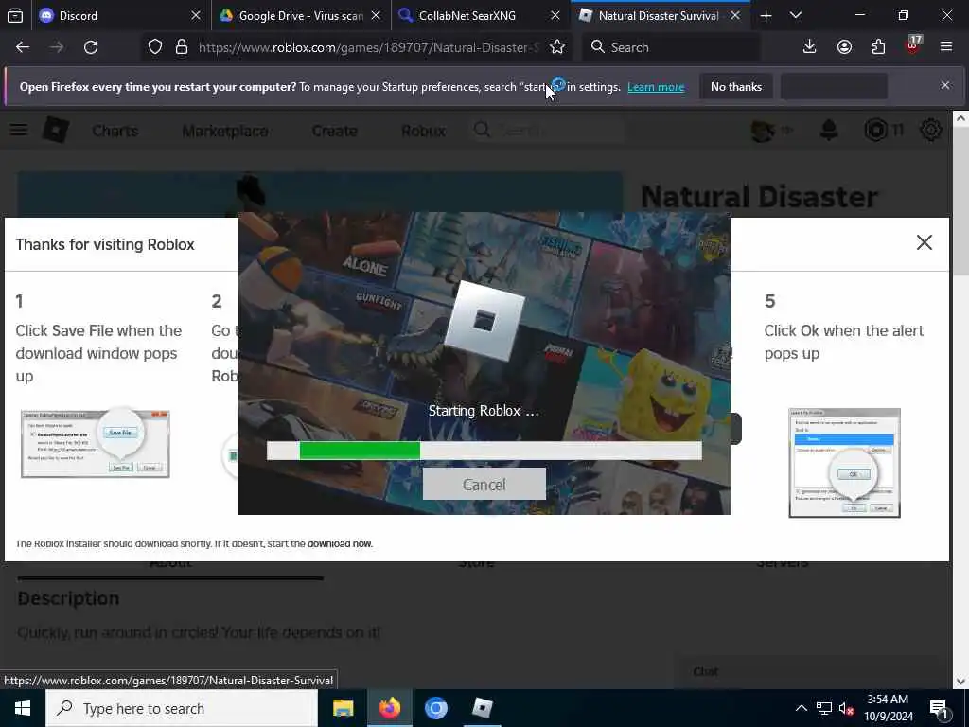Open the Downloads panel
The height and width of the screenshot is (727, 969).
tap(810, 47)
